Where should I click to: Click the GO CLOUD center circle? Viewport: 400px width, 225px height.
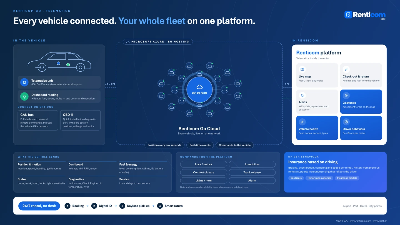tap(199, 90)
